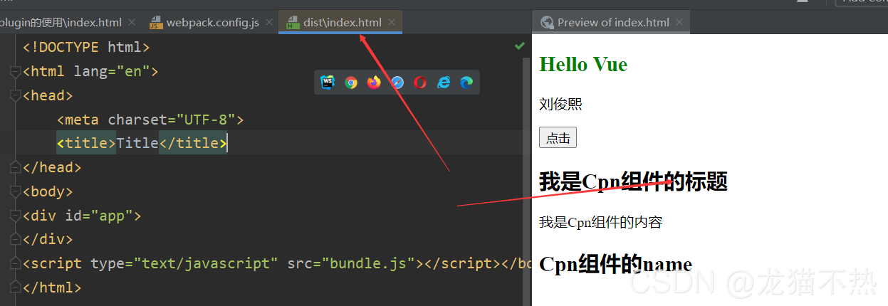Viewport: 888px width, 306px height.
Task: Close the Preview of index.html tab
Action: coord(679,23)
